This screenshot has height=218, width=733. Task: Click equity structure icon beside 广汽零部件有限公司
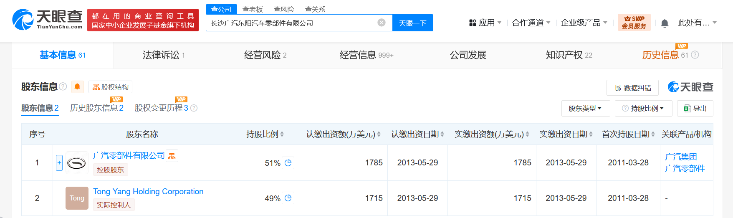pyautogui.click(x=172, y=156)
